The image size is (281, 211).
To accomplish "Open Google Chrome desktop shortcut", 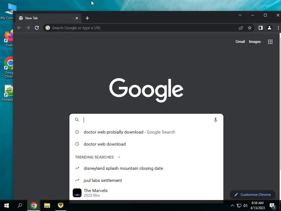I will (9, 68).
